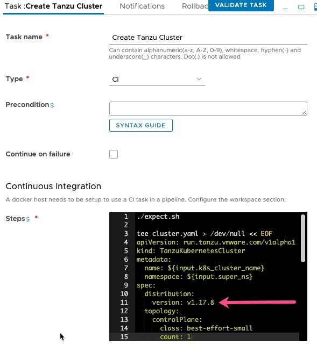Click the 'distribution:' line in editor
Viewport: 317px width, 345px height.
[169, 294]
